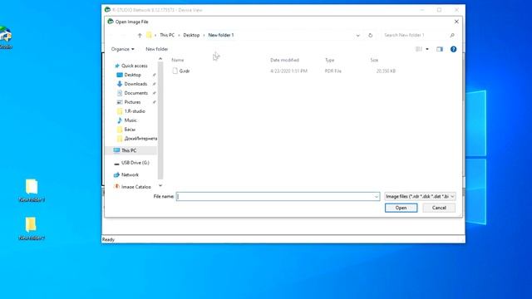Open the Help question mark icon
Viewport: 532px width, 299px height.
coord(453,49)
